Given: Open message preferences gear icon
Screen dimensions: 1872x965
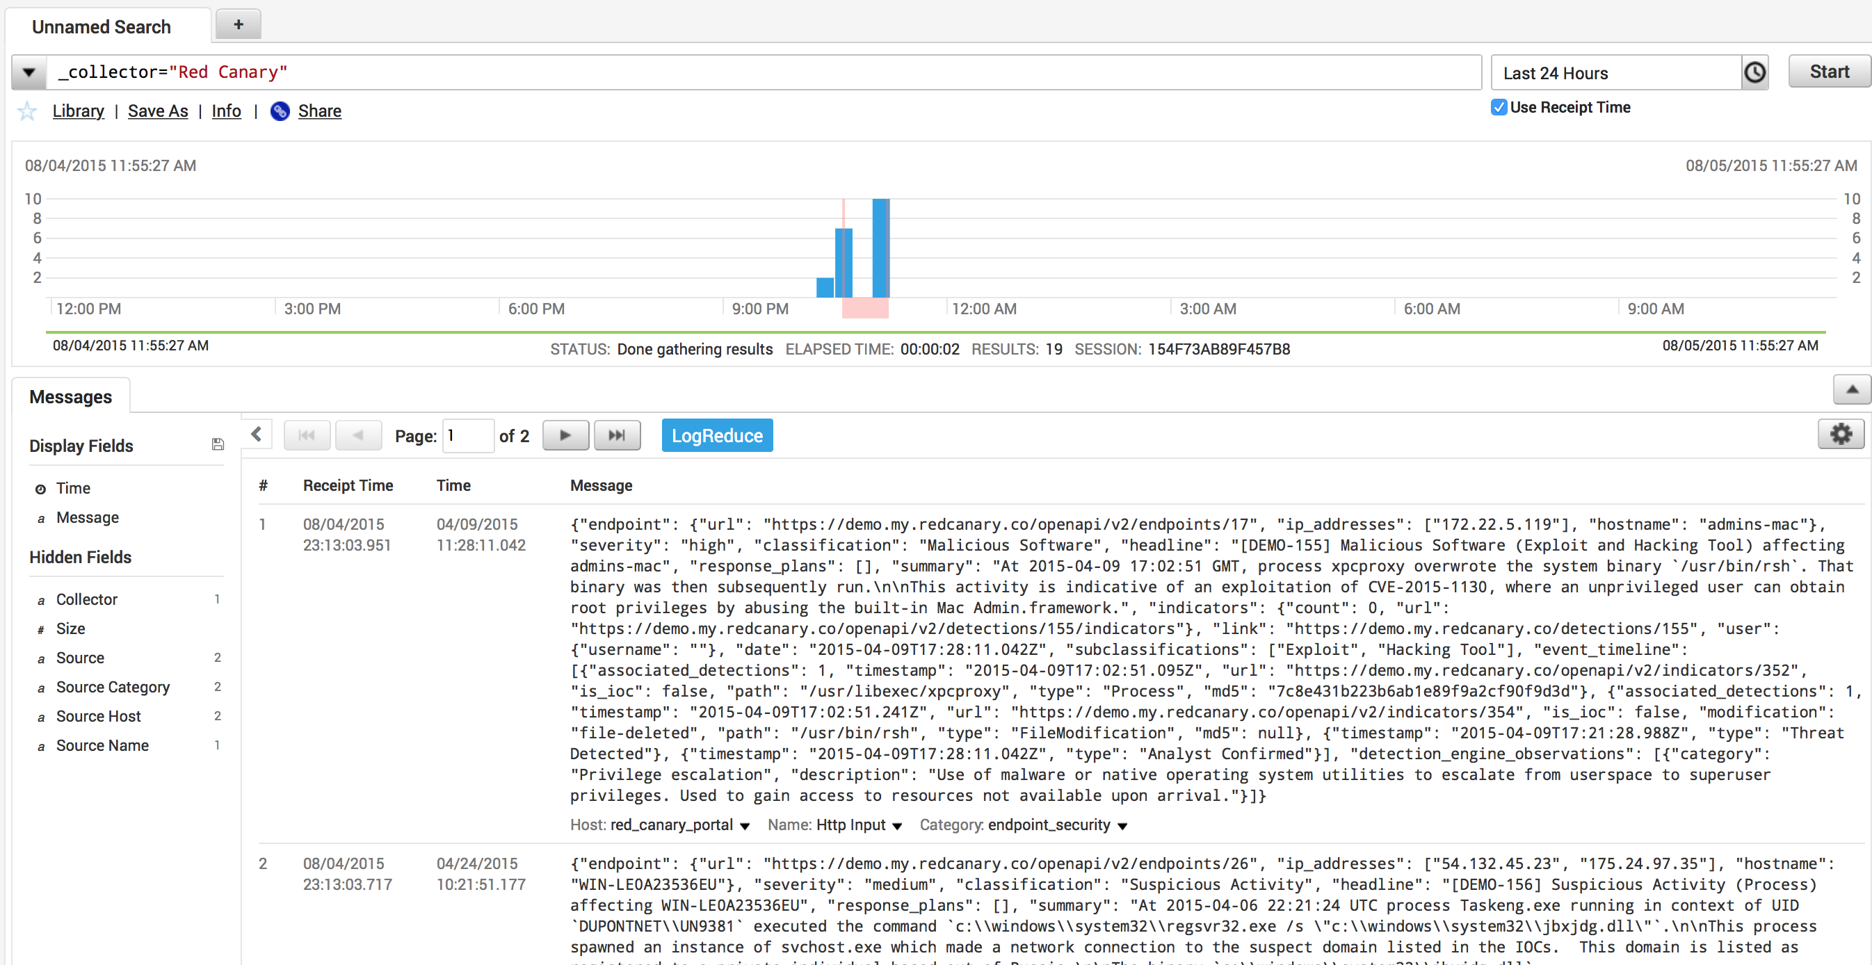Looking at the screenshot, I should point(1840,435).
